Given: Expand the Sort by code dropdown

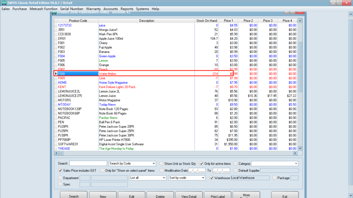Looking at the screenshot, I should click(x=203, y=178).
